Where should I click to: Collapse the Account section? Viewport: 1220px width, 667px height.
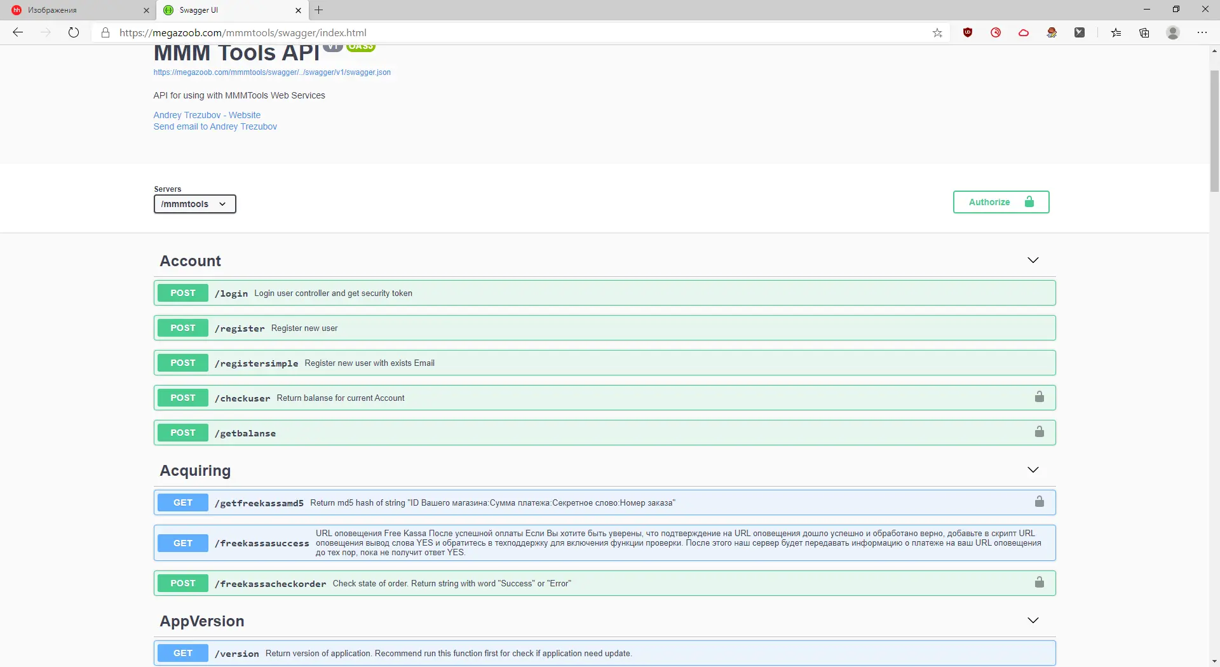tap(1033, 260)
